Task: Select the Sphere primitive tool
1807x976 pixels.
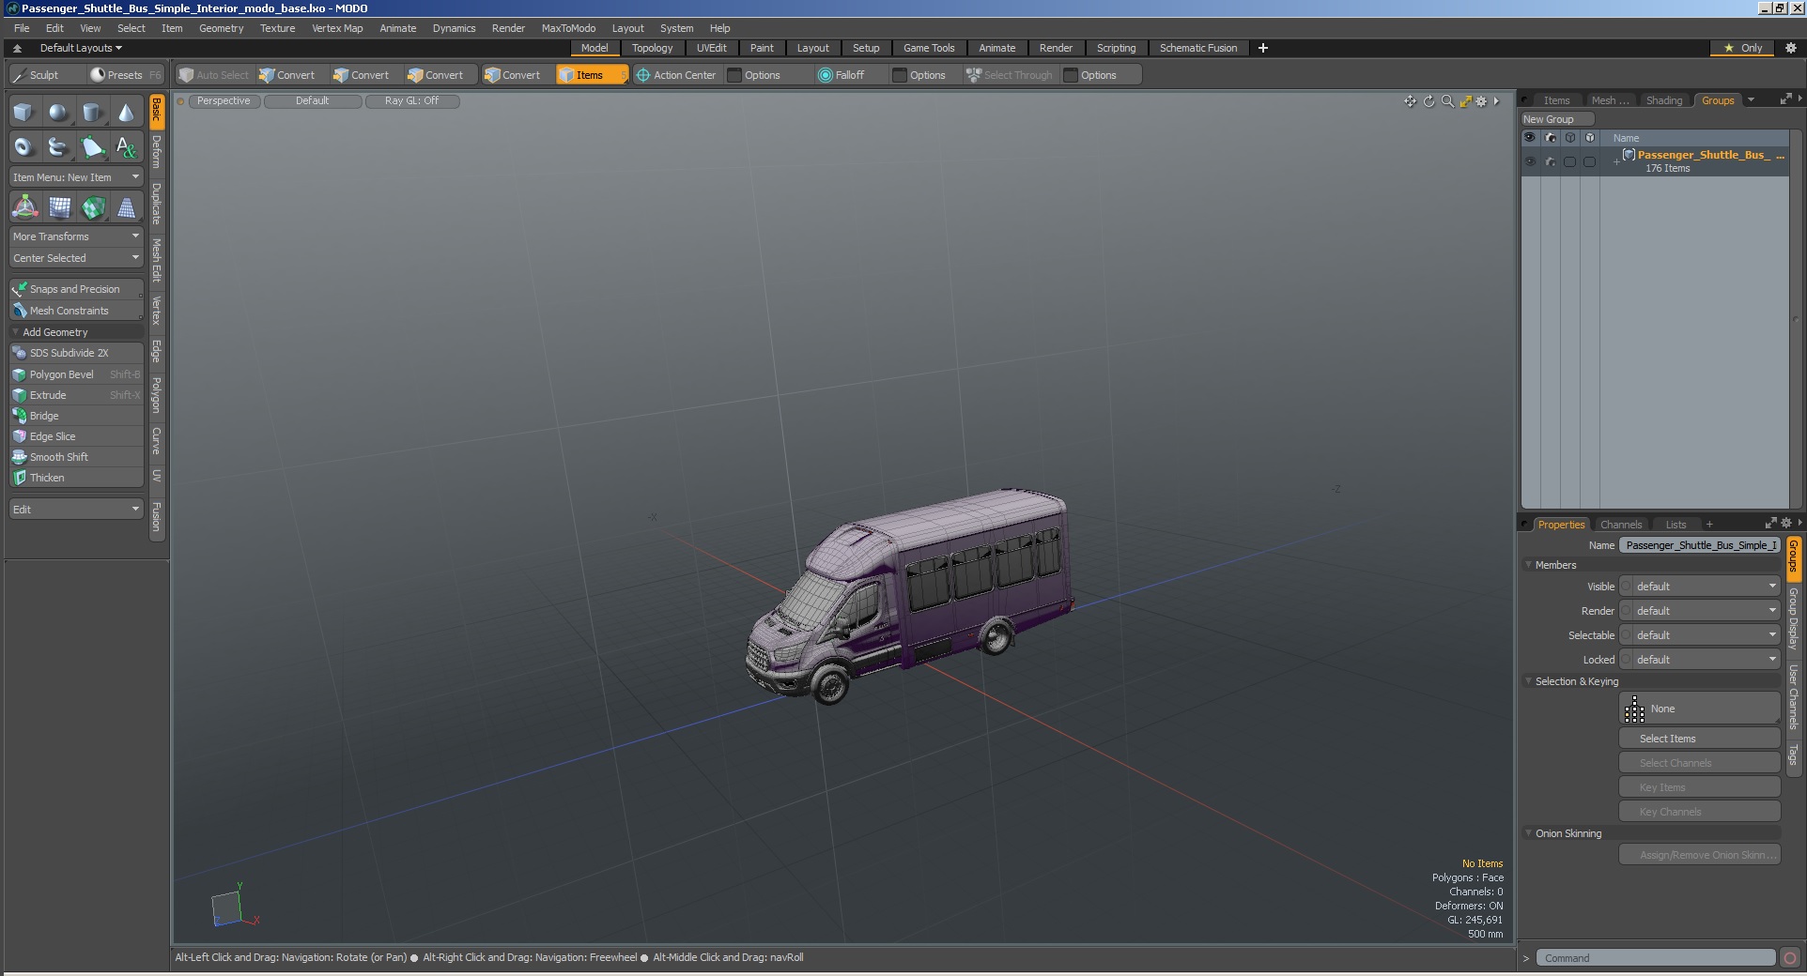Action: (57, 114)
